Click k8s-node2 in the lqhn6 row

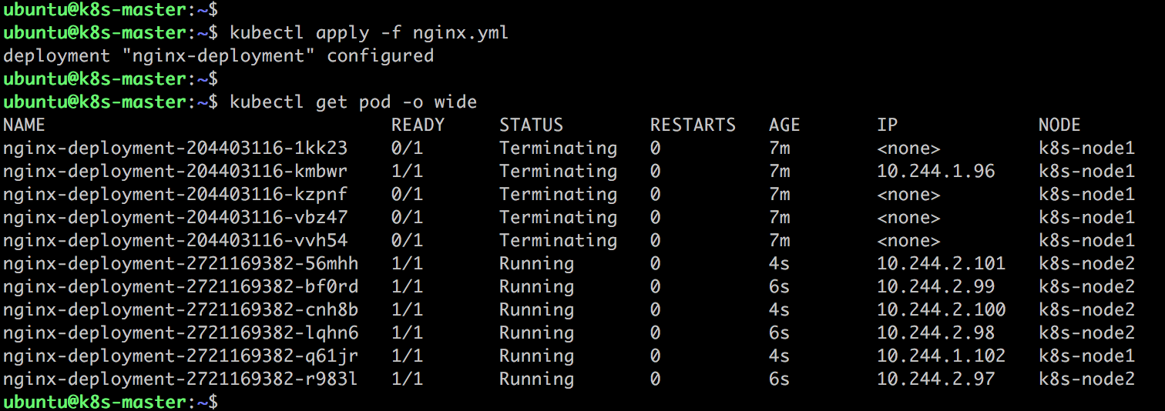tap(1086, 332)
